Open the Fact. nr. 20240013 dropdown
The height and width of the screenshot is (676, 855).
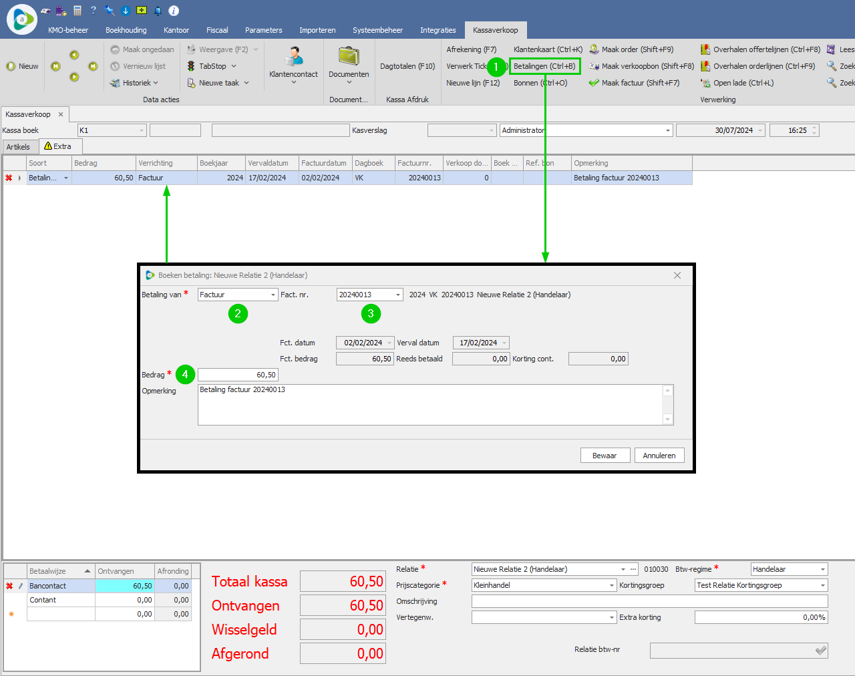[x=398, y=295]
